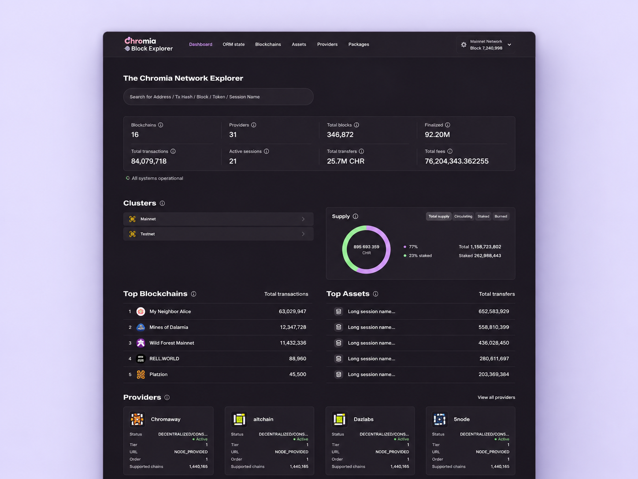Screen dimensions: 638x479
Task: Click info icon beside Total transfers stat
Action: point(361,151)
